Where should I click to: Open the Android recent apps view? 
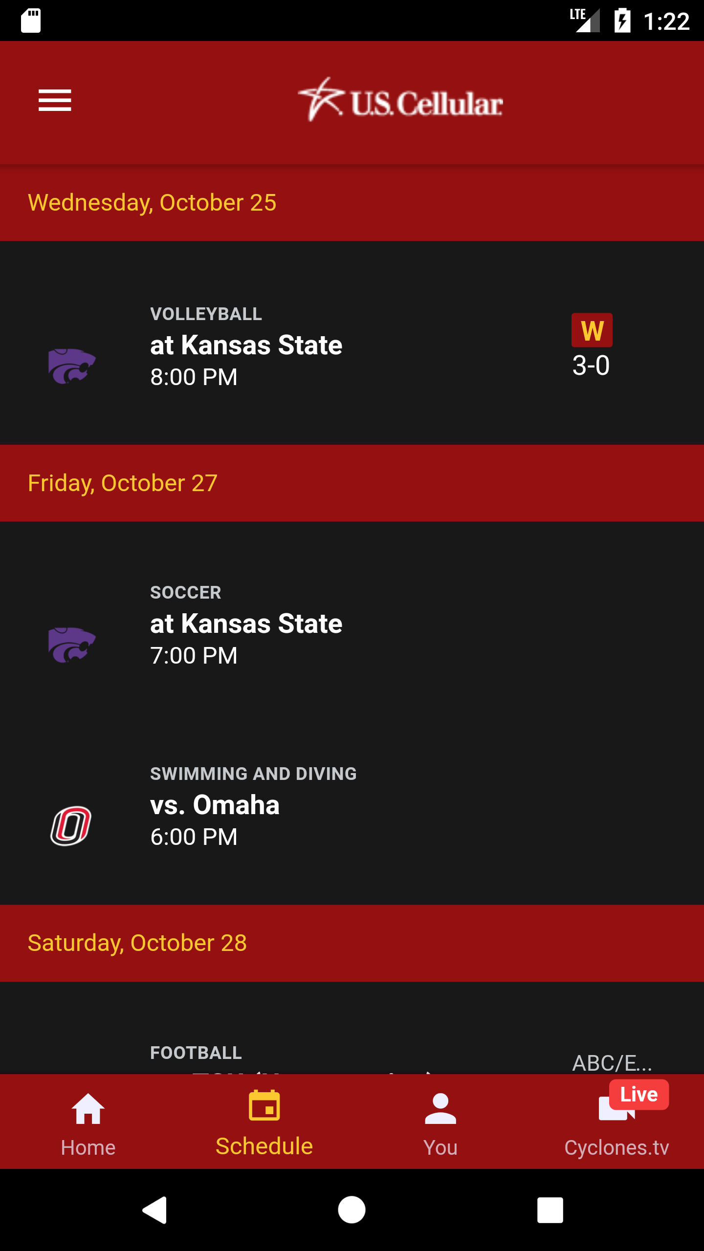coord(550,1210)
